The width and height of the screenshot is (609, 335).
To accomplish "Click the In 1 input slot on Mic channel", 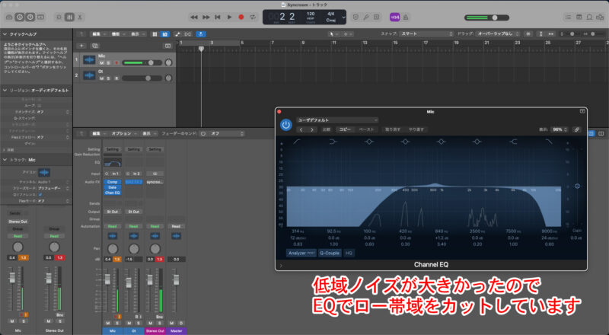I will click(116, 174).
